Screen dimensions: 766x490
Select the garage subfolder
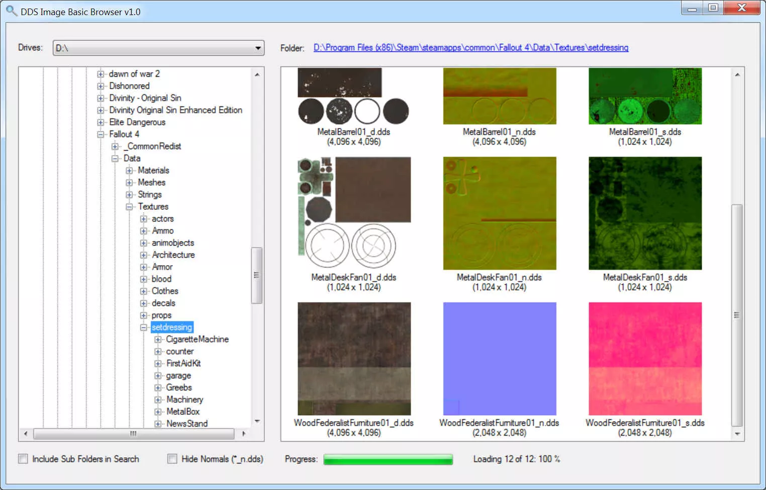178,375
